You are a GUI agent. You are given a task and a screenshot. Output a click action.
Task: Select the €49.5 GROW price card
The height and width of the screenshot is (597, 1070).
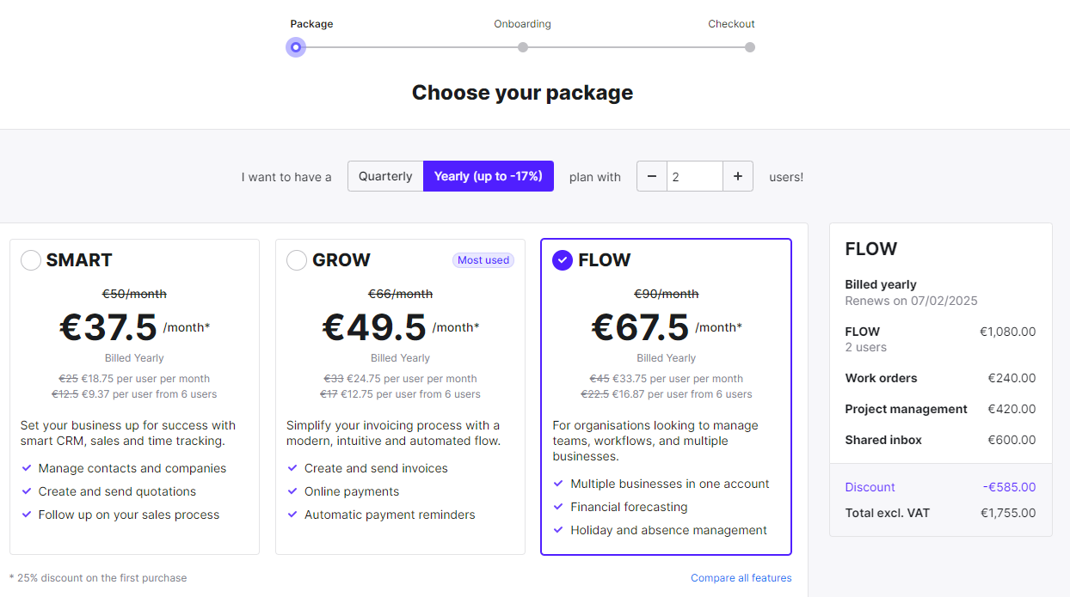pyautogui.click(x=400, y=397)
